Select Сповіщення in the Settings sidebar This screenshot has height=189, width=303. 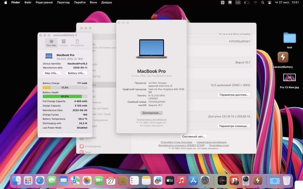pos(90,146)
